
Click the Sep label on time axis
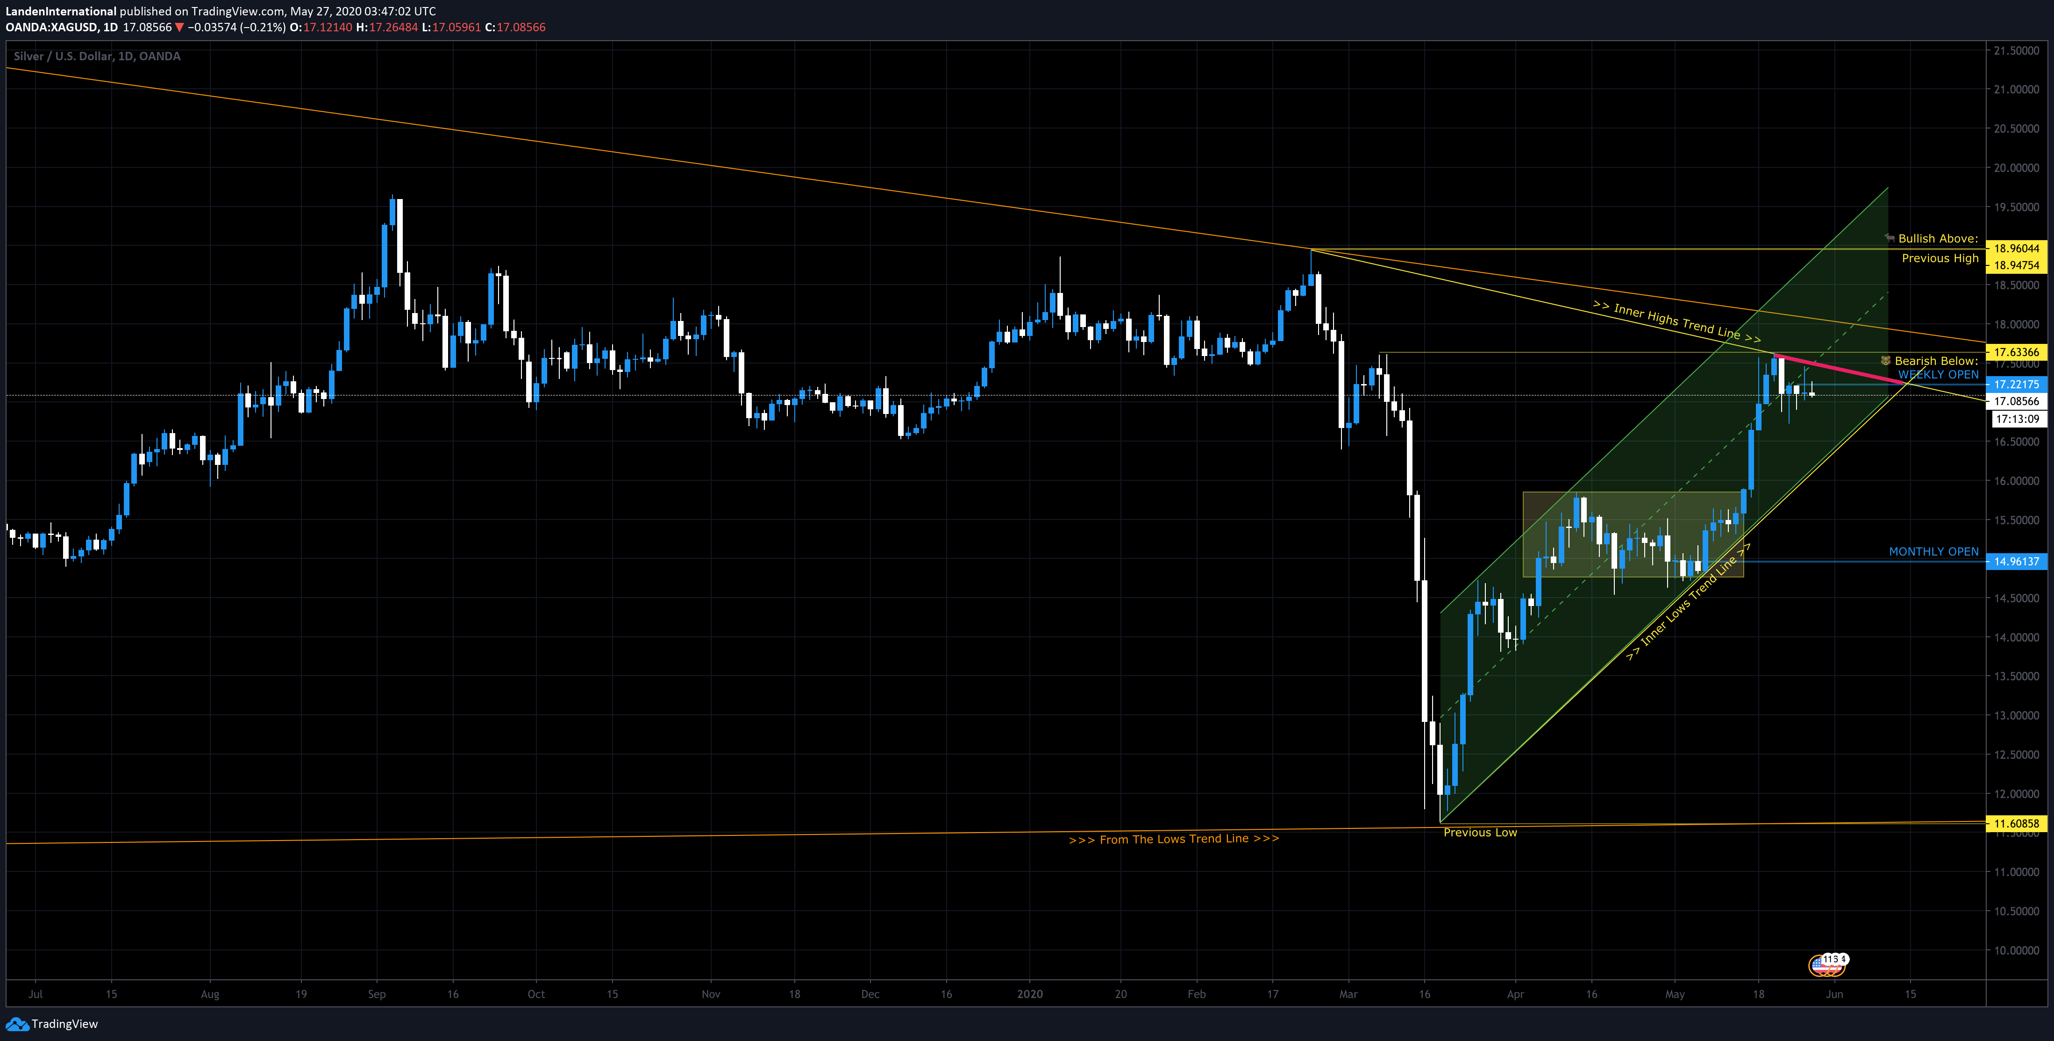[376, 994]
